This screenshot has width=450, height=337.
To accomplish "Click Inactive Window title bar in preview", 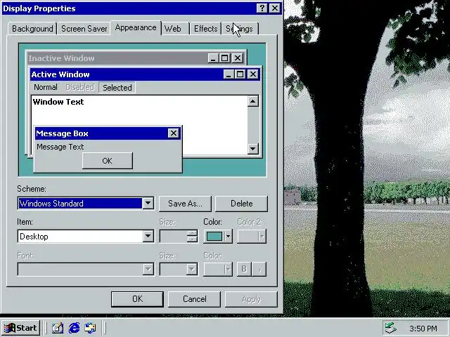I will 117,58.
